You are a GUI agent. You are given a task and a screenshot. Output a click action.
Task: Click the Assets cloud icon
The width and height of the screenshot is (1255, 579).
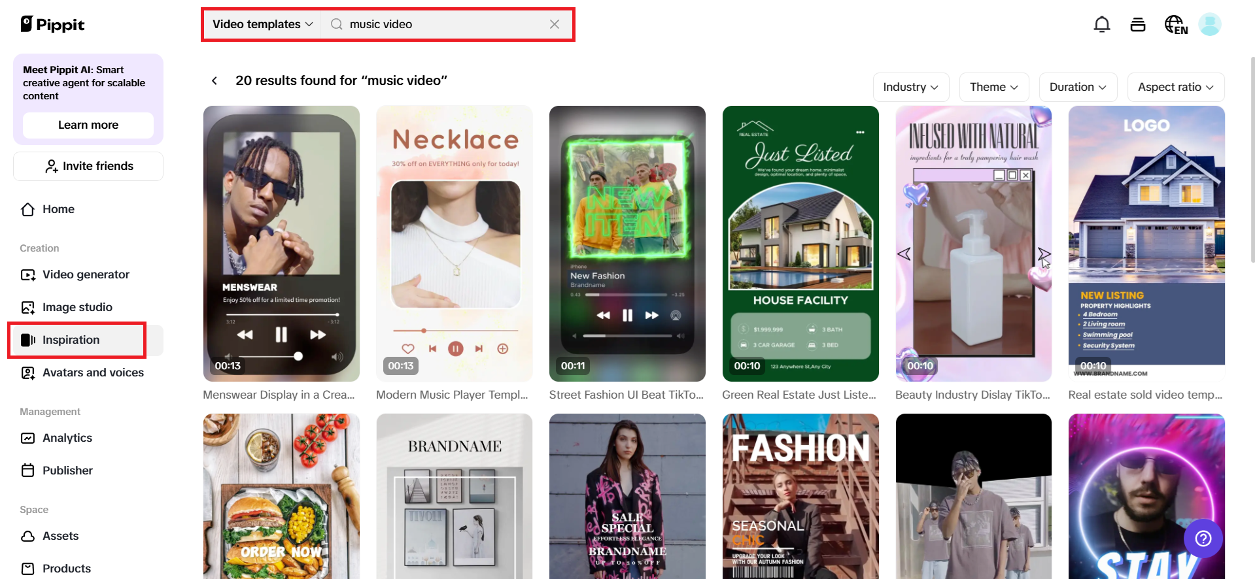click(27, 536)
